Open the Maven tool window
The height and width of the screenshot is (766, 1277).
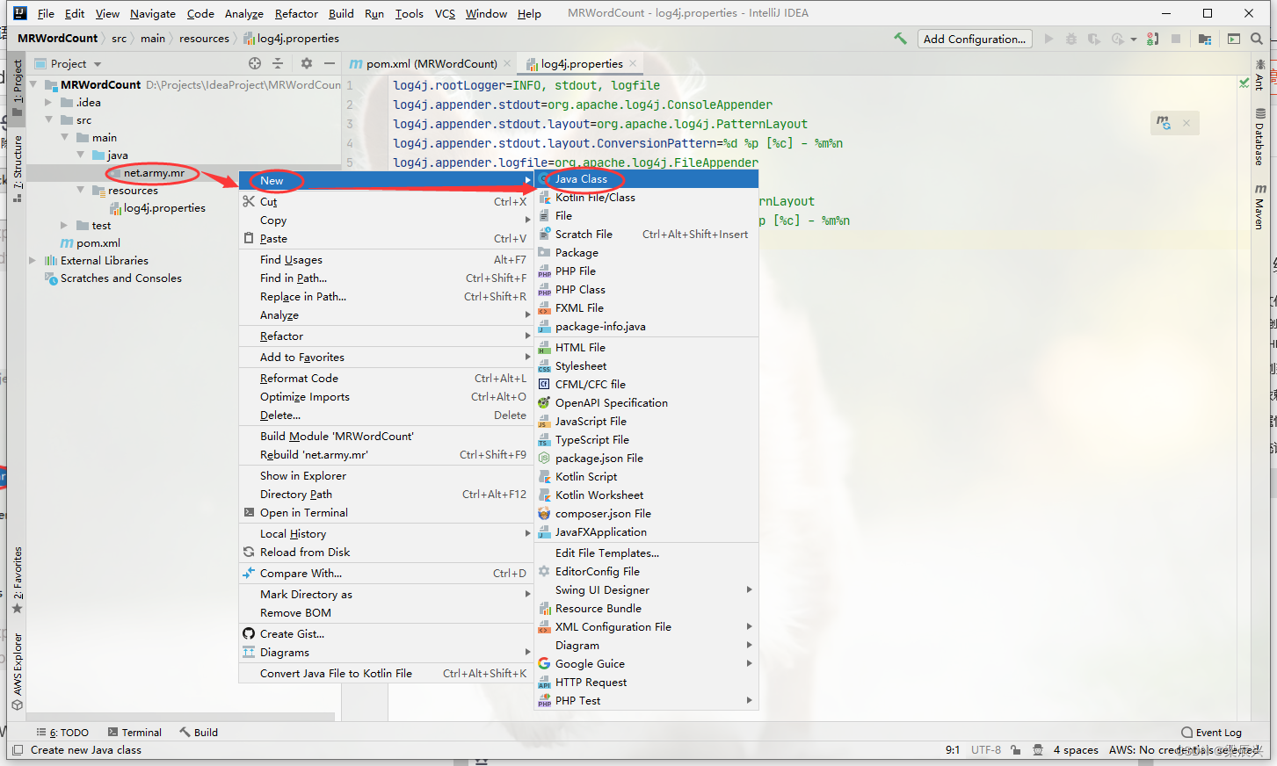[x=1260, y=207]
